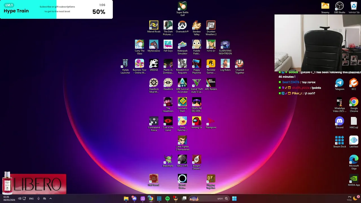
Task: Launch the GCC desktop icon
Action: point(354,84)
